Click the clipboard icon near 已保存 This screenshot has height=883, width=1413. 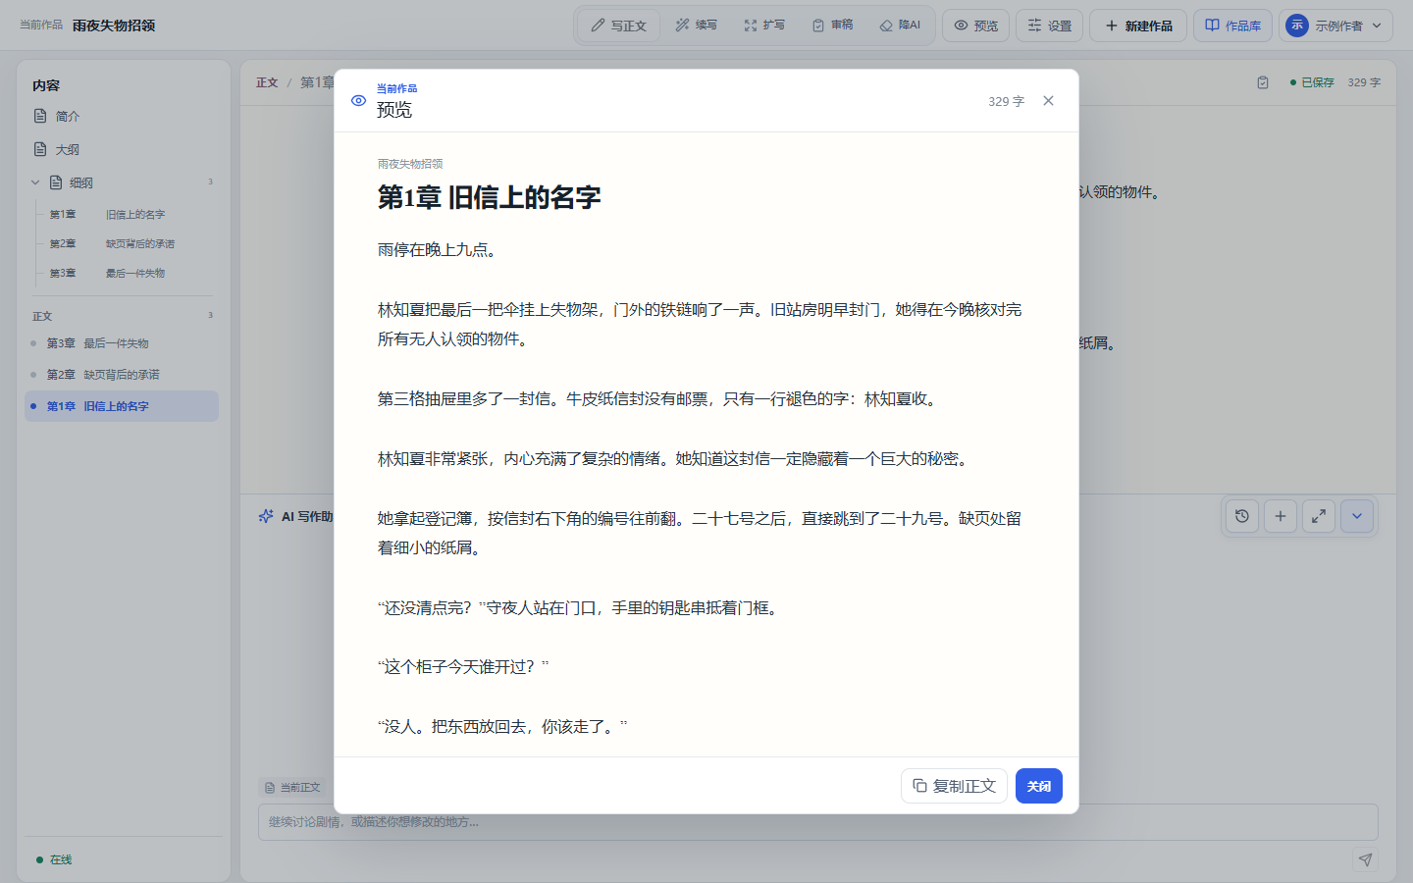click(1263, 82)
